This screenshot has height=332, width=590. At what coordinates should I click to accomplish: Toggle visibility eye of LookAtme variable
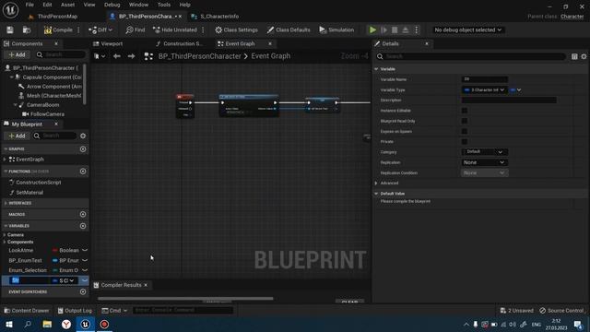[x=85, y=250]
